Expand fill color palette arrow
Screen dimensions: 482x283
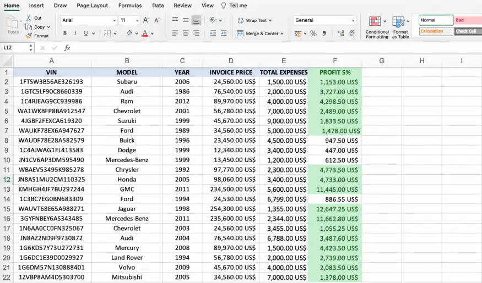(x=137, y=34)
